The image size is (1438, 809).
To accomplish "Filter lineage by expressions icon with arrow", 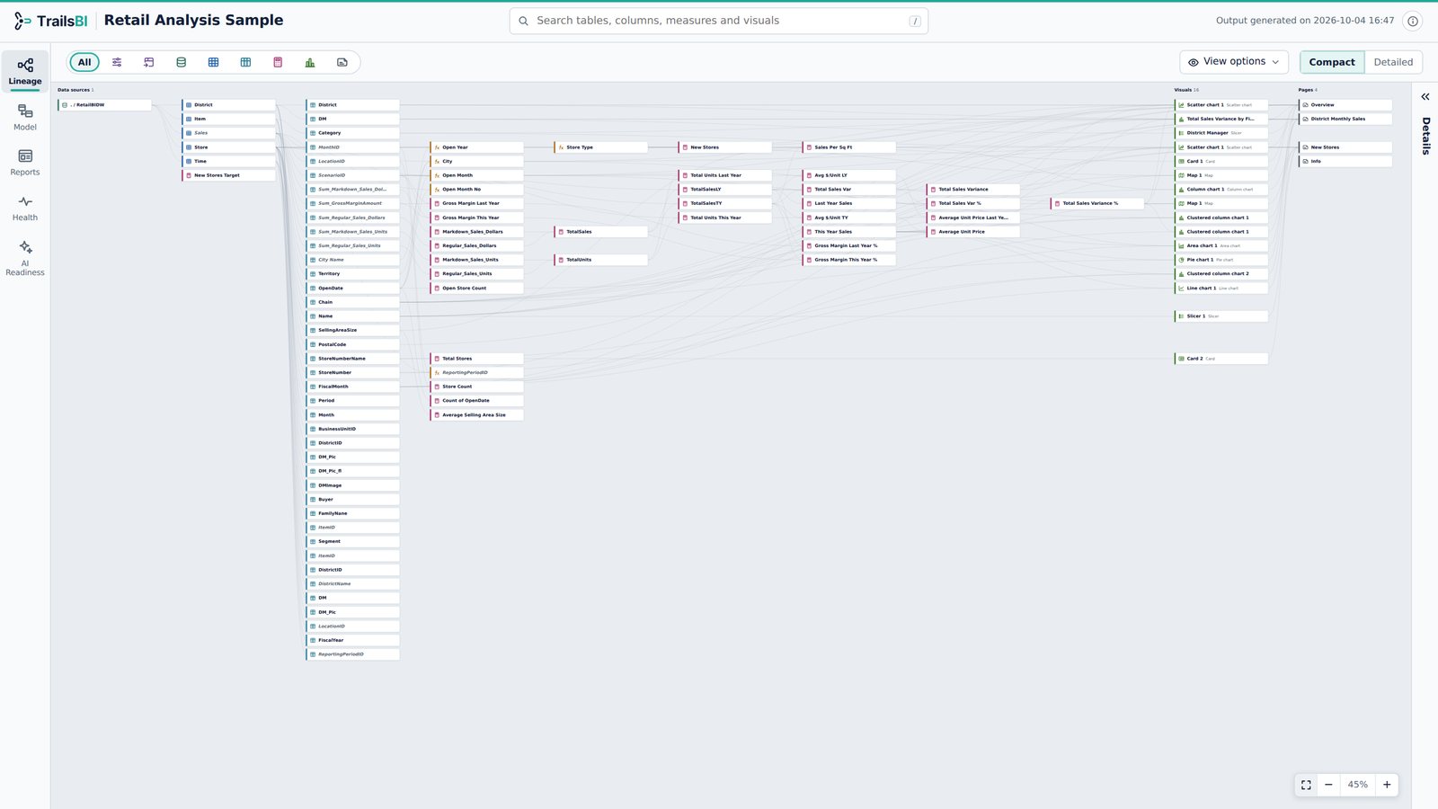I will coord(149,62).
